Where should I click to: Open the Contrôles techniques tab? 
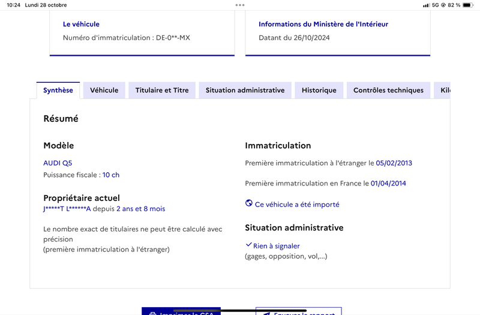coord(388,91)
